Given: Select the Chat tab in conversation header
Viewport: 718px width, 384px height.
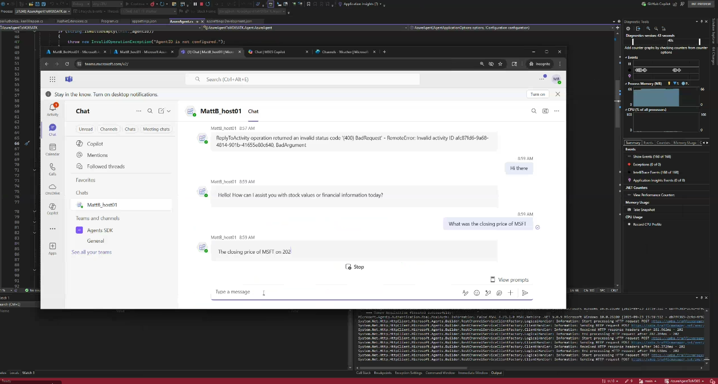Looking at the screenshot, I should click(x=253, y=112).
